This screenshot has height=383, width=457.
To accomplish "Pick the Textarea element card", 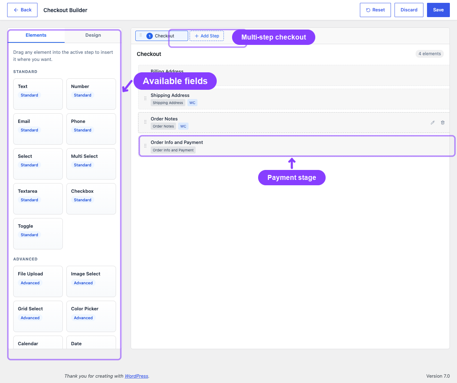I will point(38,199).
